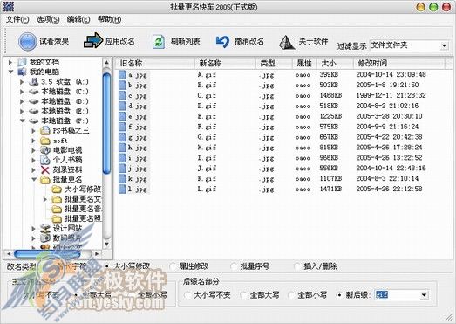This screenshot has width=456, height=324.
Task: Open the 新后缀 extension dropdown arrow
Action: 424,295
